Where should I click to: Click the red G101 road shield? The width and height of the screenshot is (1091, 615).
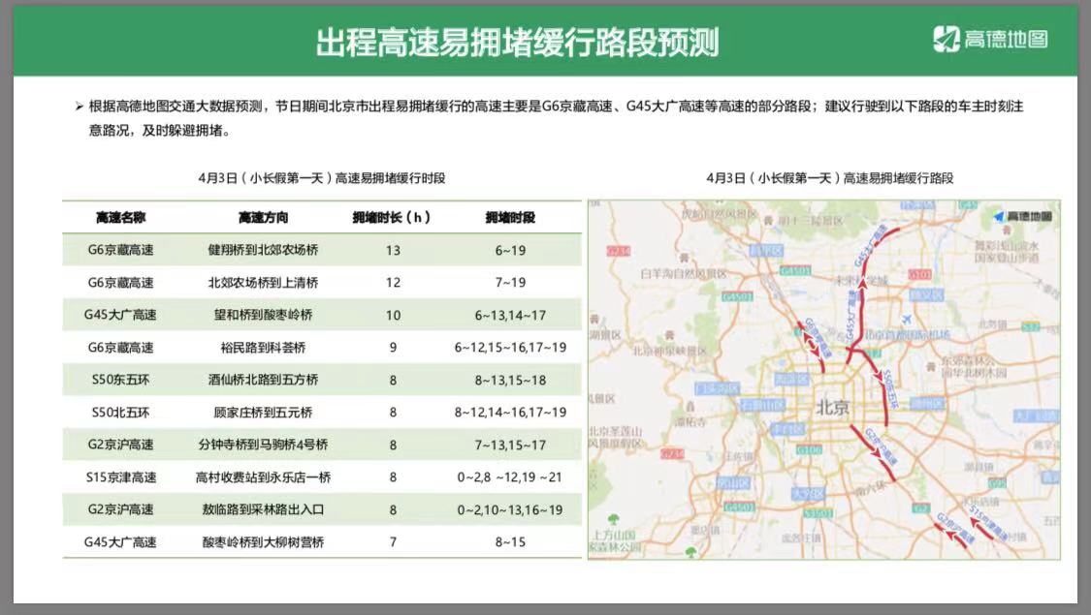920,274
